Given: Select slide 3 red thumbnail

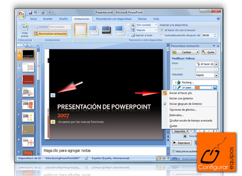Looking at the screenshot, I should point(28,80).
